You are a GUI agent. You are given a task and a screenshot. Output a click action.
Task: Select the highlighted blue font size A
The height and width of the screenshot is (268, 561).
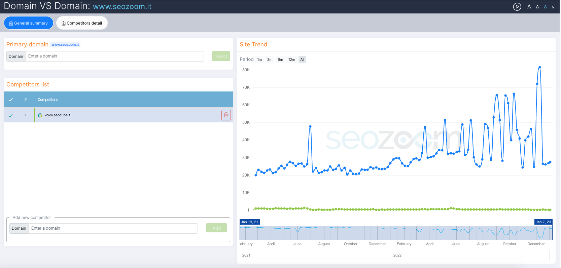tap(546, 7)
